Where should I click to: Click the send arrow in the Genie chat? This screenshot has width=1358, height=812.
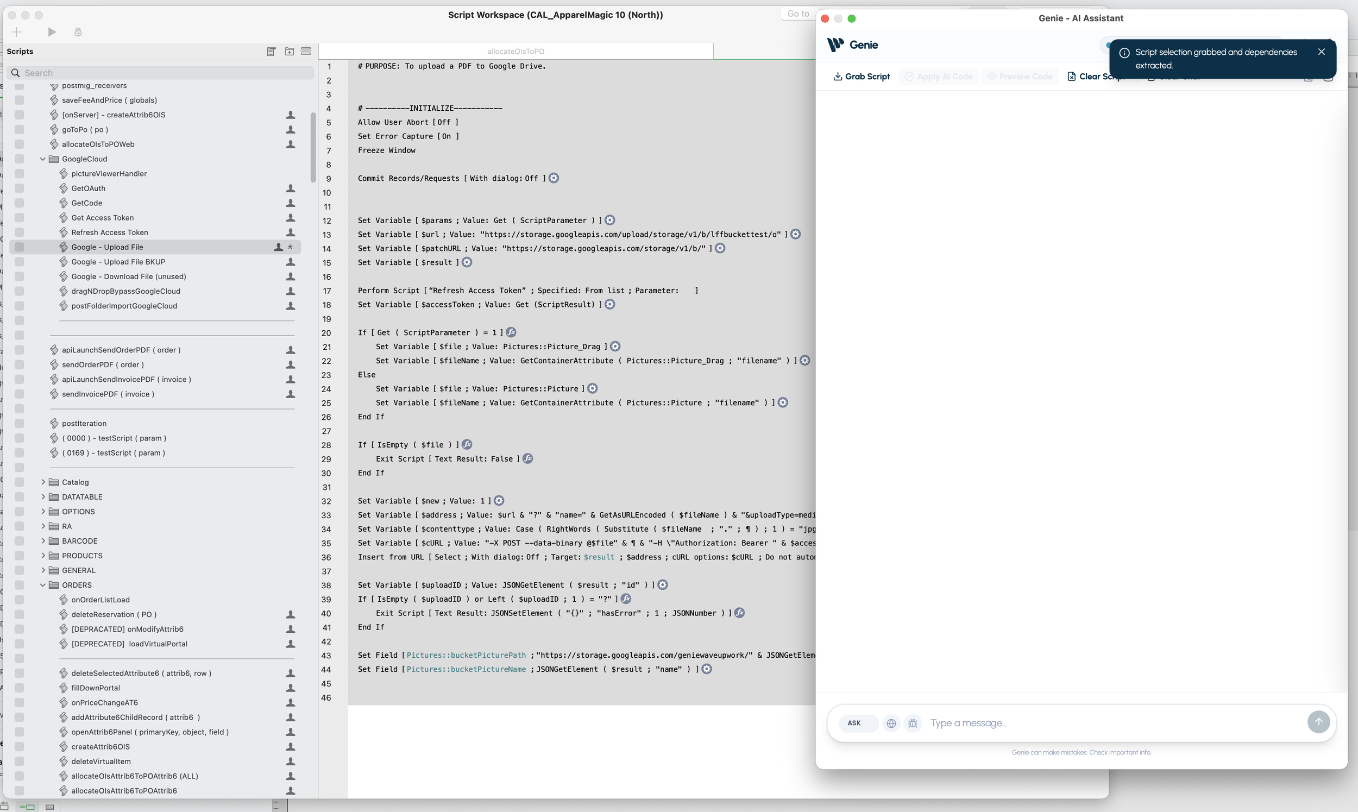(x=1318, y=722)
